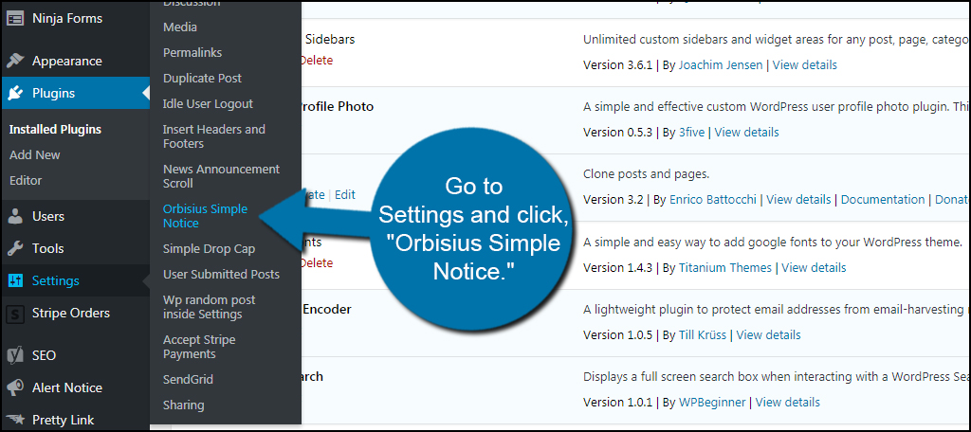Open Wp random post inside Settings
Viewport: 971px width, 432px height.
[x=209, y=307]
